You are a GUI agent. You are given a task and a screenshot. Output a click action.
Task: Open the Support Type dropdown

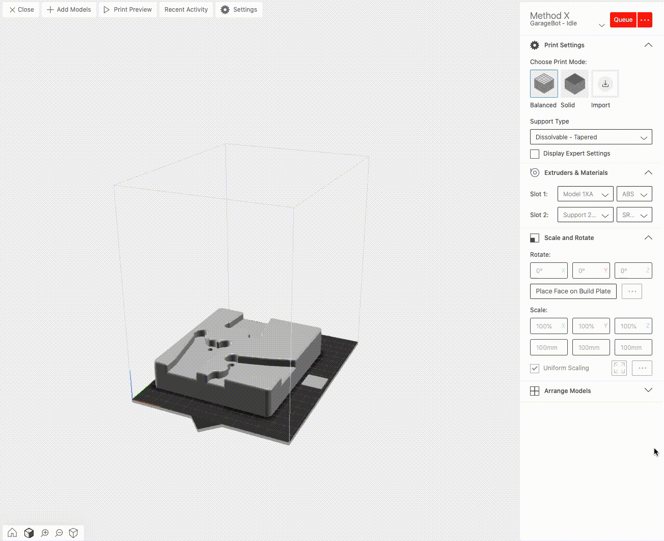[591, 137]
